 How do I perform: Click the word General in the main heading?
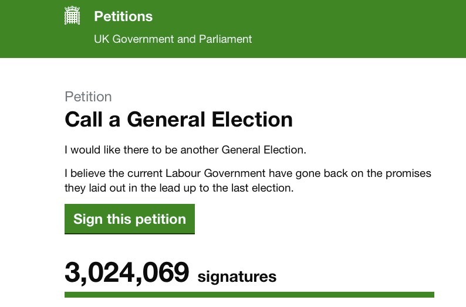[165, 120]
